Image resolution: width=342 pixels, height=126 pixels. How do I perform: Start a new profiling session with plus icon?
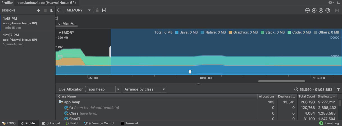tap(38, 10)
